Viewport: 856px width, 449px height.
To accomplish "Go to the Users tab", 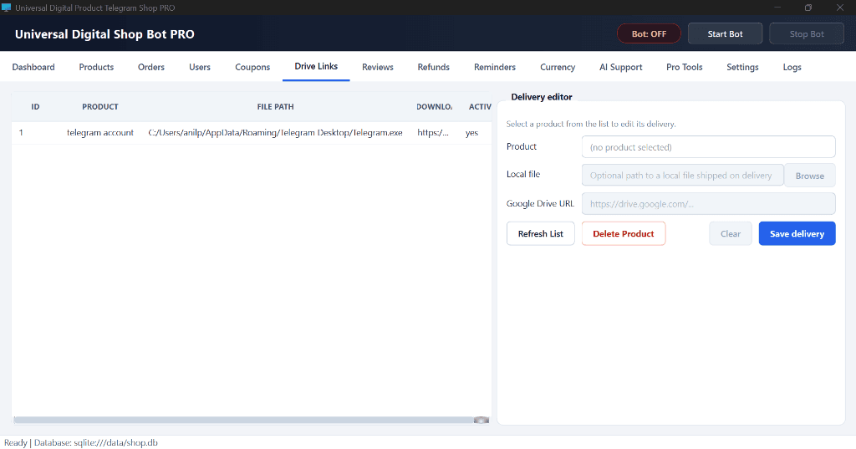I will click(x=200, y=67).
